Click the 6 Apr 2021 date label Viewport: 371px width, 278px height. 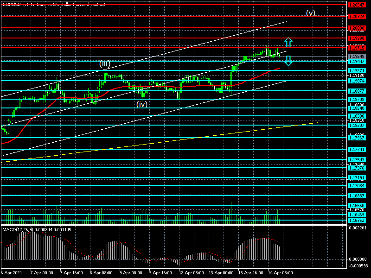point(12,272)
